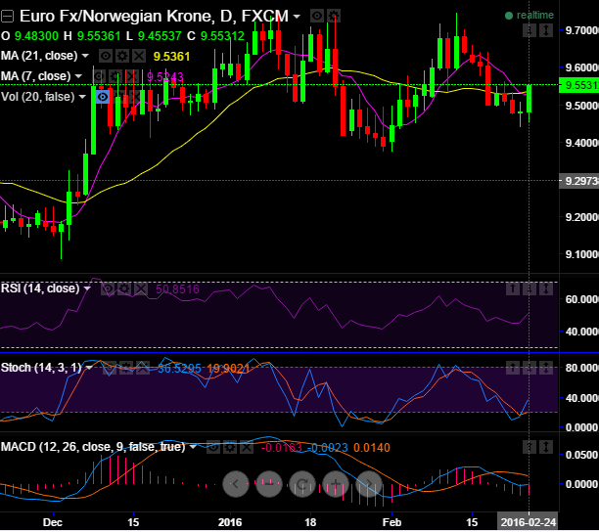Click the Feb label on the time axis
The width and height of the screenshot is (599, 532).
392,522
